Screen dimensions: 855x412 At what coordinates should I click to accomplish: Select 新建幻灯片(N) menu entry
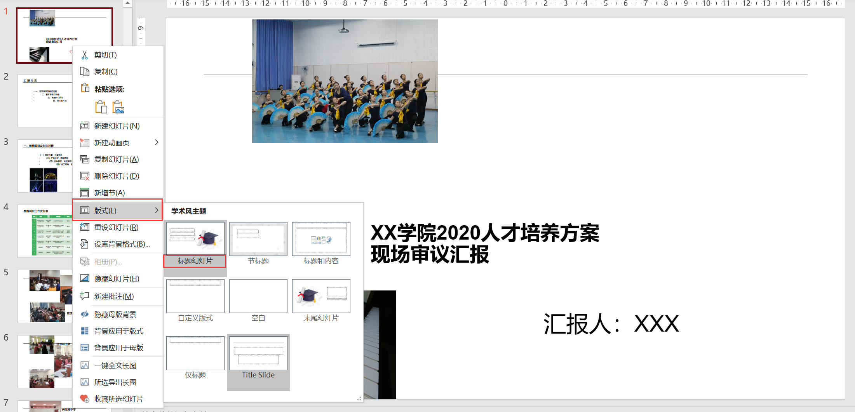(x=118, y=126)
